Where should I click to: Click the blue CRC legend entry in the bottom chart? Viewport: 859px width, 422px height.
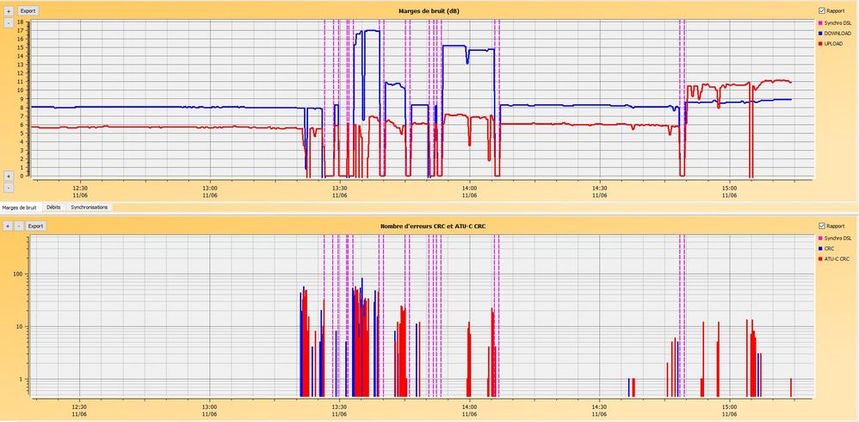pyautogui.click(x=830, y=248)
